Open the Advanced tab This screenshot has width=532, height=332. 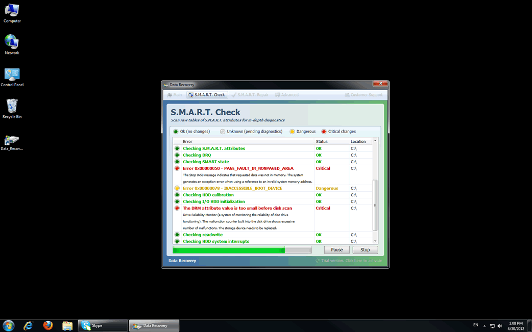point(287,95)
